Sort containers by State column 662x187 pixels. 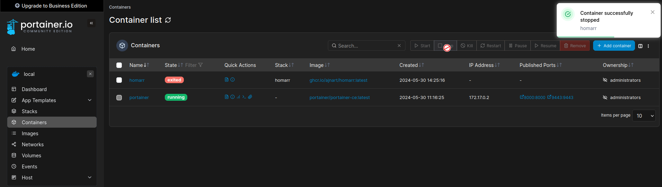tap(174, 65)
